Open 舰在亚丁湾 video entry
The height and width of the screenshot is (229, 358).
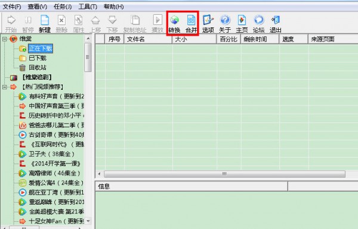point(57,193)
